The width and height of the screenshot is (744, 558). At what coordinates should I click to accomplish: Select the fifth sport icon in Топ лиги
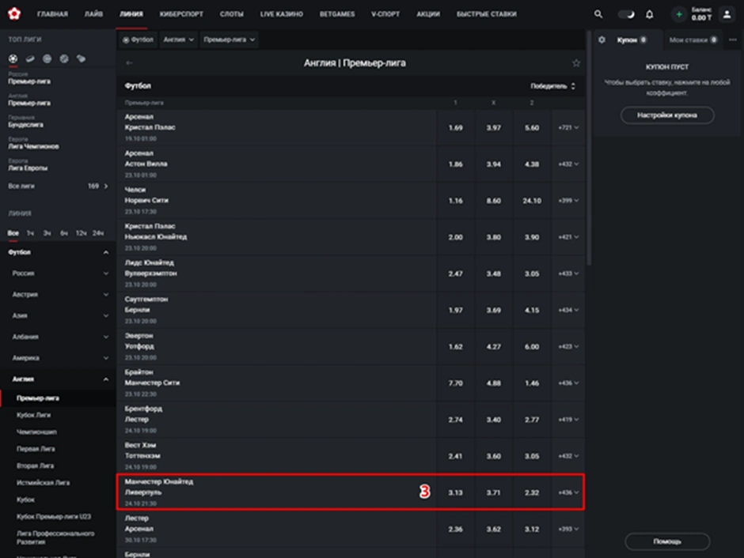point(82,58)
